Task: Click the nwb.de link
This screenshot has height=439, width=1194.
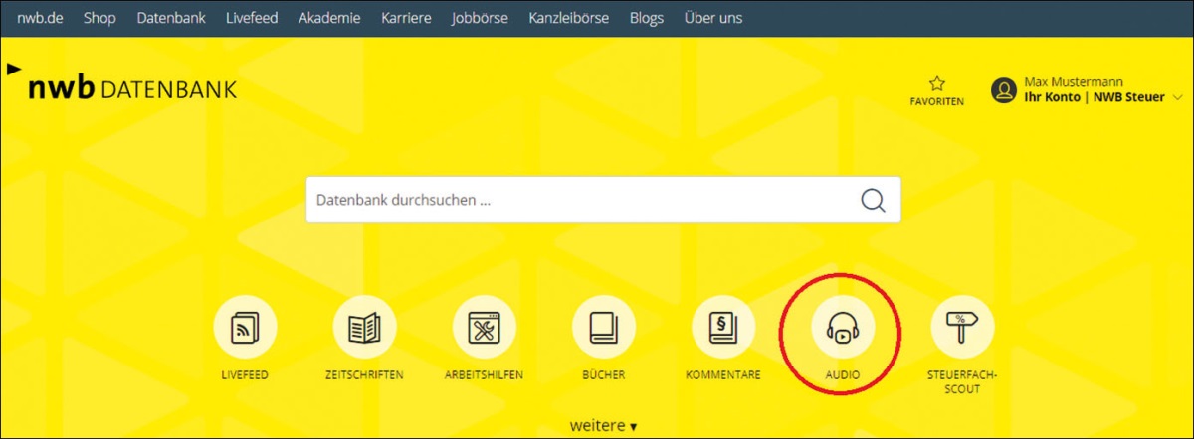Action: click(40, 18)
